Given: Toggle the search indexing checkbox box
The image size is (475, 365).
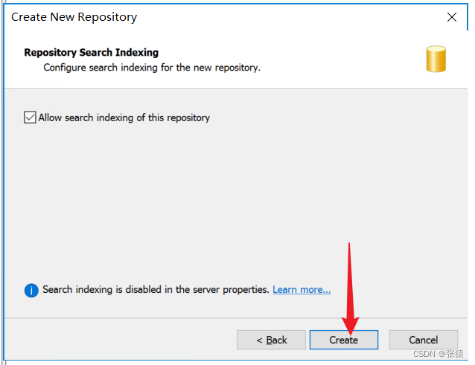Looking at the screenshot, I should (31, 117).
